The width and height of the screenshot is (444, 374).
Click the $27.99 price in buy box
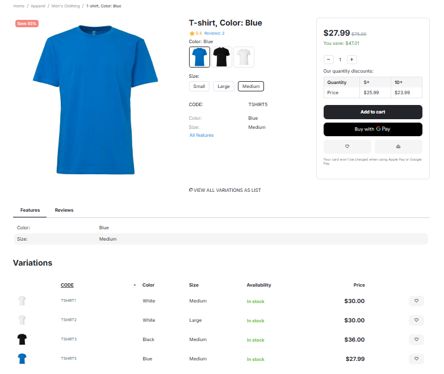click(337, 33)
